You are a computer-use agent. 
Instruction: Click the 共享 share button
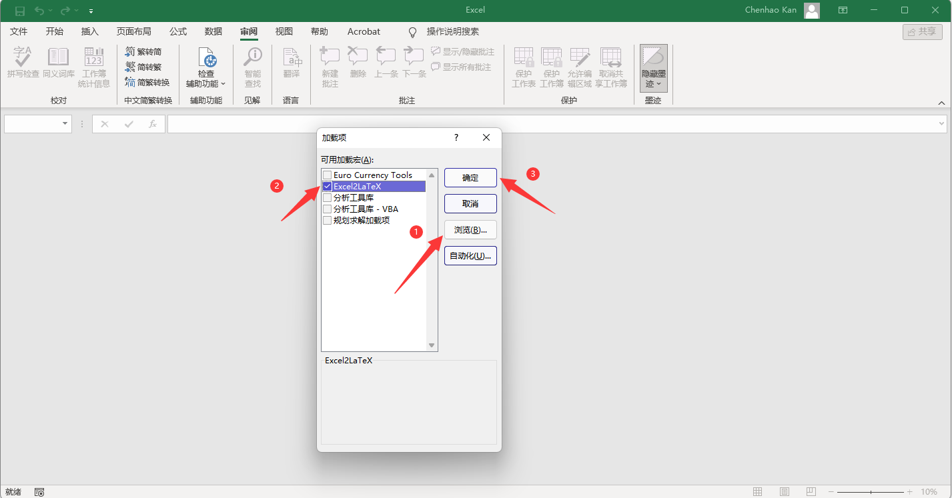click(923, 31)
